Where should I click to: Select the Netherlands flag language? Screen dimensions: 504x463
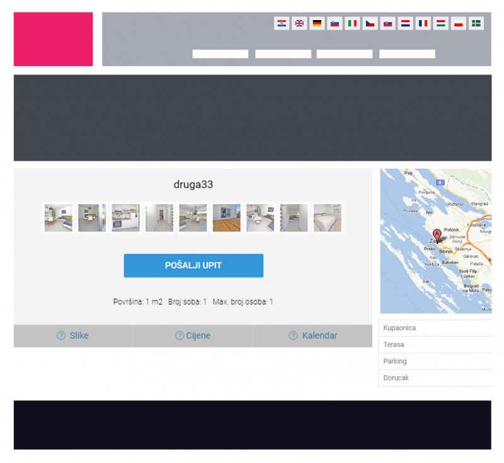pos(406,23)
